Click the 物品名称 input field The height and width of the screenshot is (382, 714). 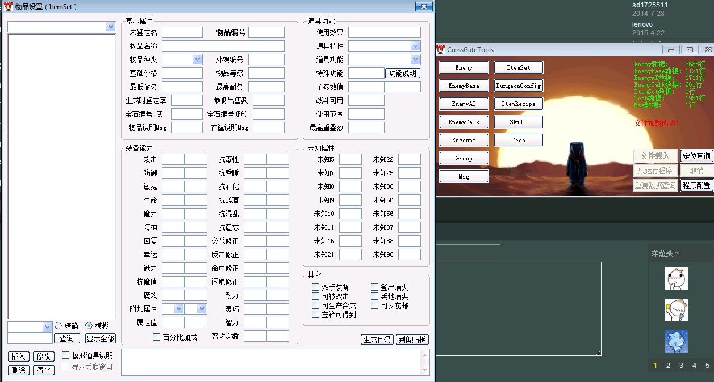pyautogui.click(x=223, y=46)
